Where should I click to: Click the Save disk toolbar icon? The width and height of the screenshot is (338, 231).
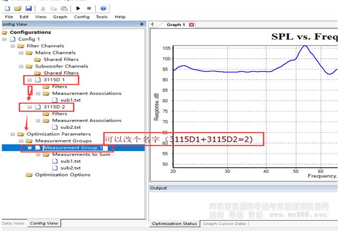tap(28, 8)
